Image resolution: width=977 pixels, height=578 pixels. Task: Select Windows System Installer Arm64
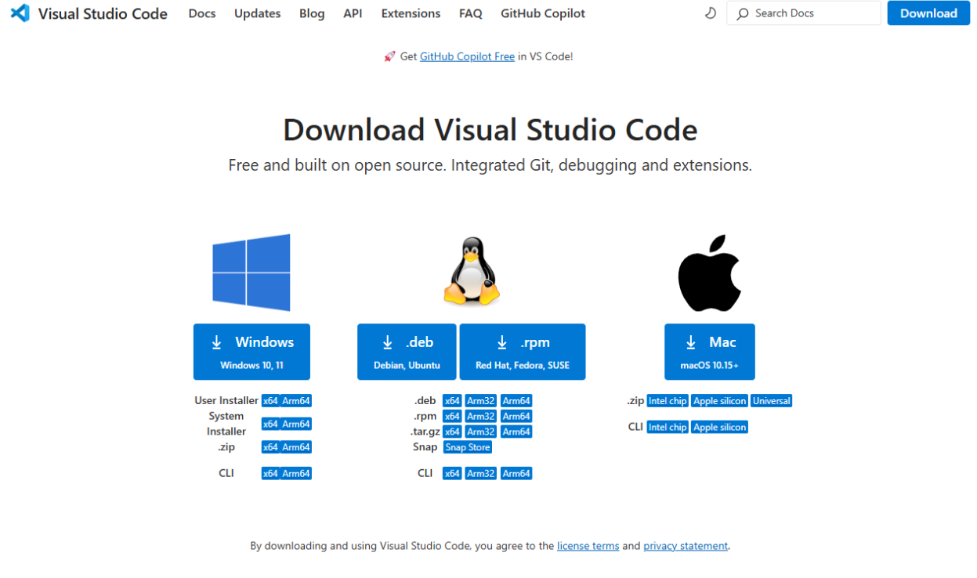point(296,424)
